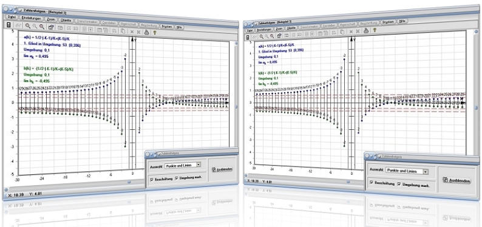Open Hilfe menu in left window
The image size is (482, 227).
coord(178,27)
